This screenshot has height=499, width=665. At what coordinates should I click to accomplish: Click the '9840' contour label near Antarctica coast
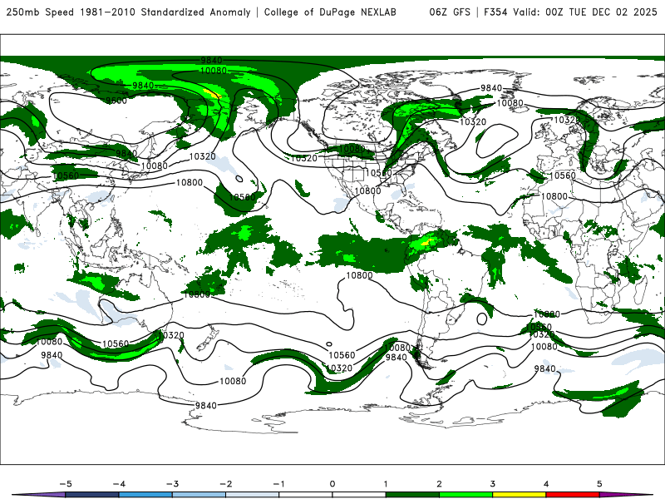pos(205,406)
